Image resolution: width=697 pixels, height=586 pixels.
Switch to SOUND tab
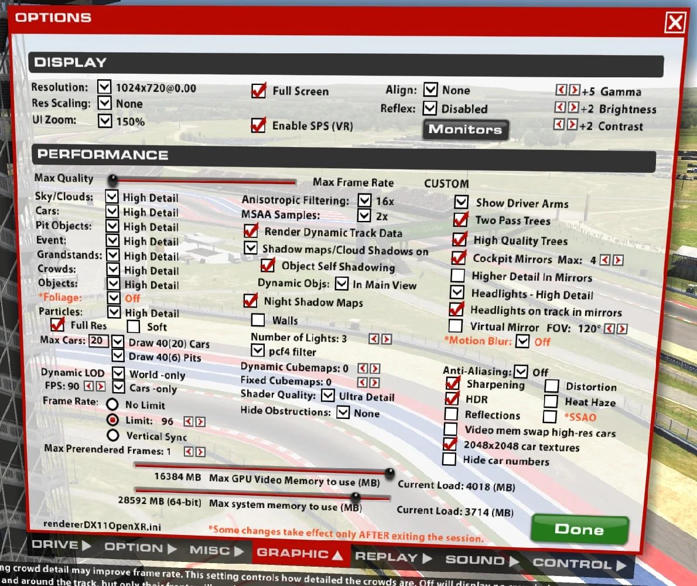[482, 560]
